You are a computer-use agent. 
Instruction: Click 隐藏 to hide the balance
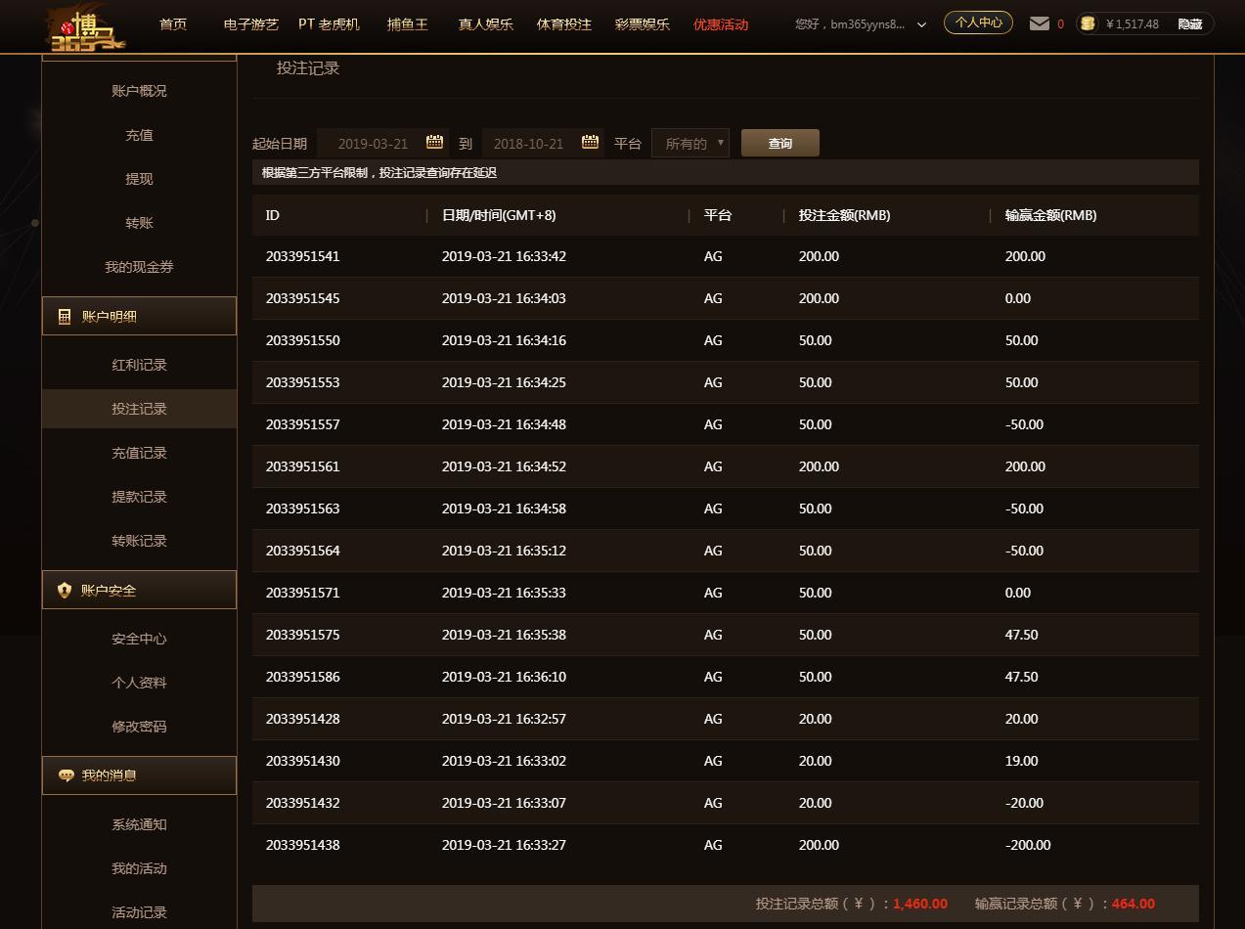(1190, 24)
